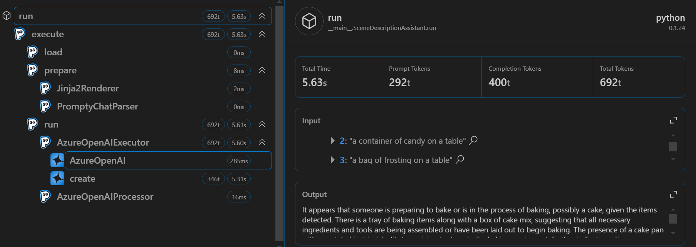Viewport: 696px width, 247px height.
Task: Click the Azure sparkle icon beside AzureOpenAI
Action: (x=57, y=161)
